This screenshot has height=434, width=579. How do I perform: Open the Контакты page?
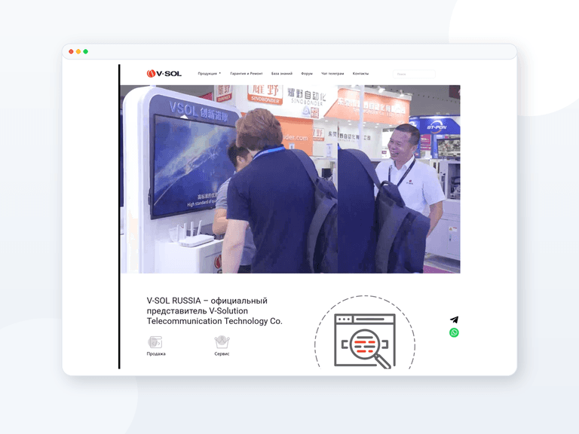[360, 73]
